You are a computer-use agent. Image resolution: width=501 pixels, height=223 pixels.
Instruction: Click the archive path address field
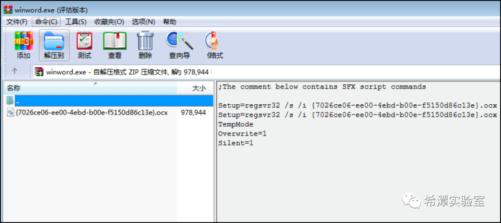pyautogui.click(x=267, y=72)
